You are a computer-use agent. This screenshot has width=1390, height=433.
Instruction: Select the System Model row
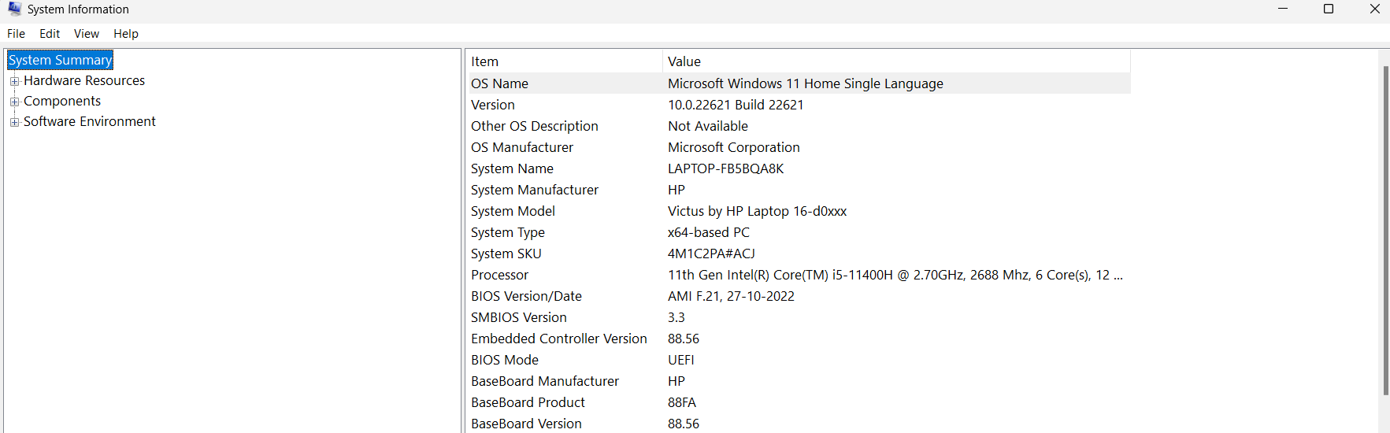coord(513,211)
